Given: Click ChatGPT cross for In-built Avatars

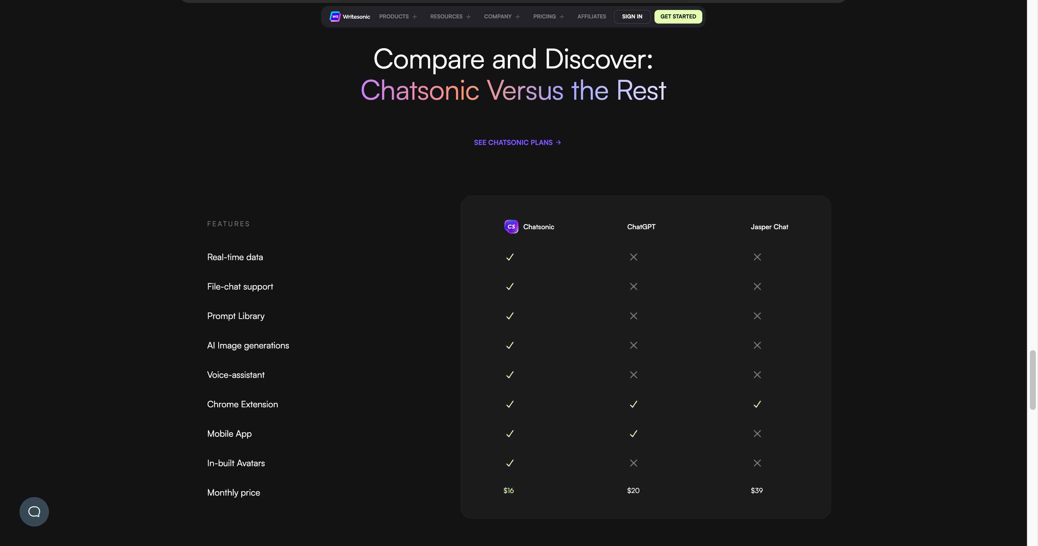Looking at the screenshot, I should click(633, 462).
